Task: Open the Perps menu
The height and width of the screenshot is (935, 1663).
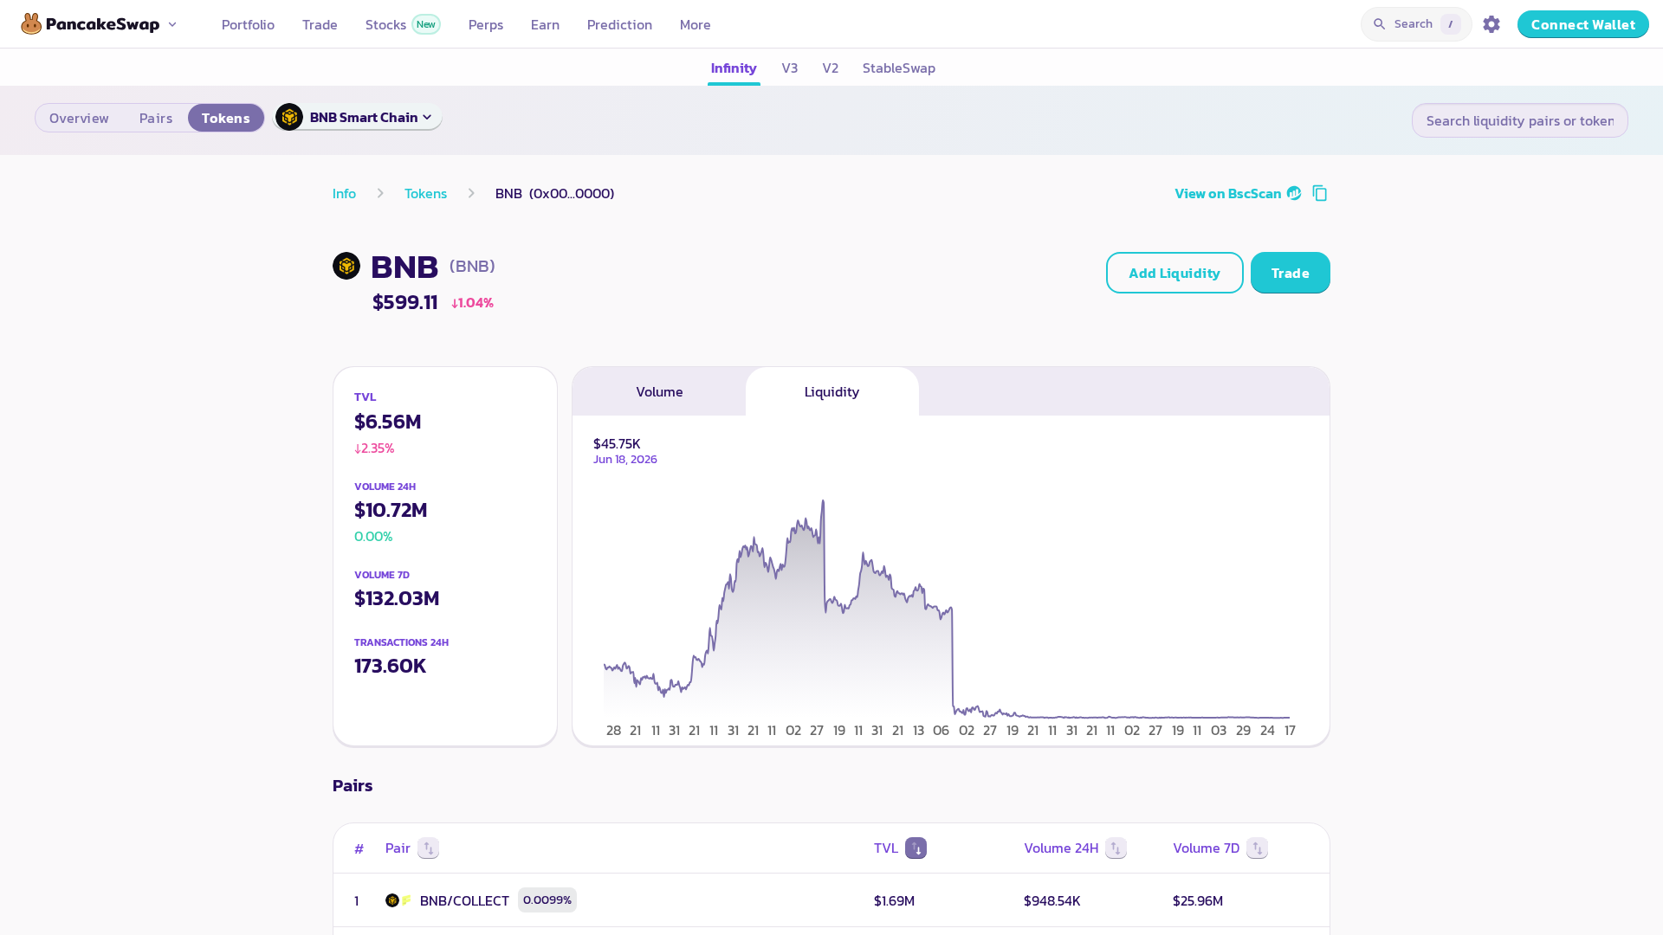Action: (x=486, y=24)
